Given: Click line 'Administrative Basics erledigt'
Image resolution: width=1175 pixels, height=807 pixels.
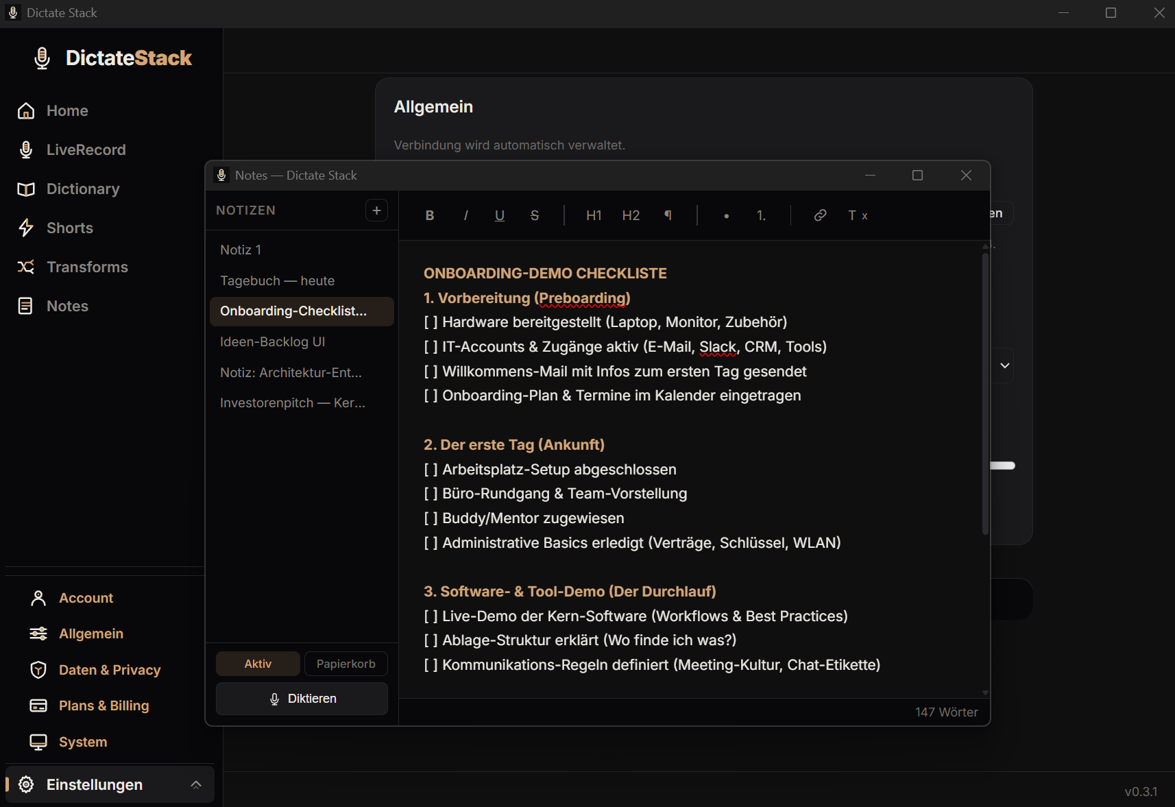Looking at the screenshot, I should tap(632, 543).
